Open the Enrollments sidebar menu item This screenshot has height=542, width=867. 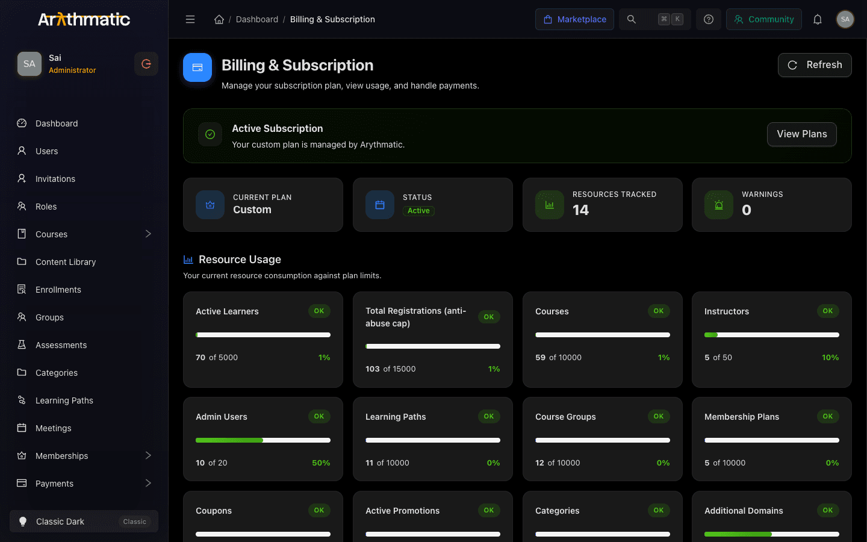[84, 290]
